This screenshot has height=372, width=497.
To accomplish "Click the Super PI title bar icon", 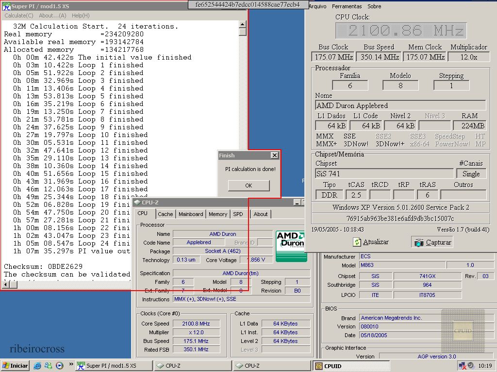I will coord(6,6).
